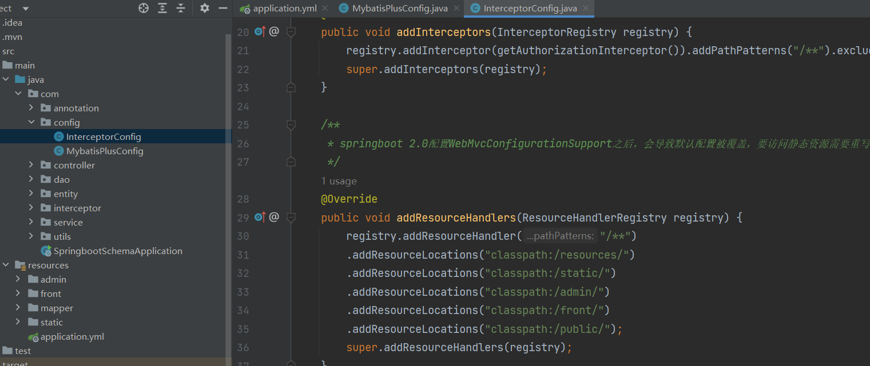Expand the dao package

click(x=31, y=179)
